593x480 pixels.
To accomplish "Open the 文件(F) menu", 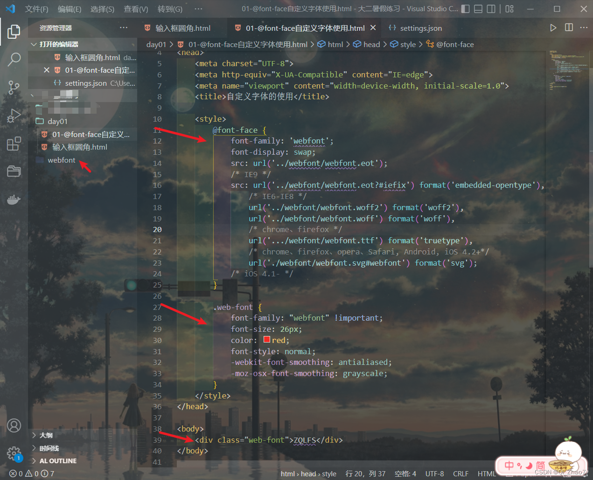I will point(36,9).
